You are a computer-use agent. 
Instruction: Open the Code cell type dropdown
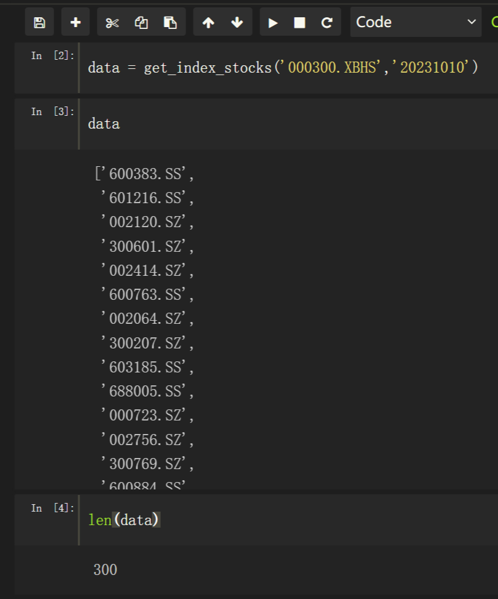(415, 22)
